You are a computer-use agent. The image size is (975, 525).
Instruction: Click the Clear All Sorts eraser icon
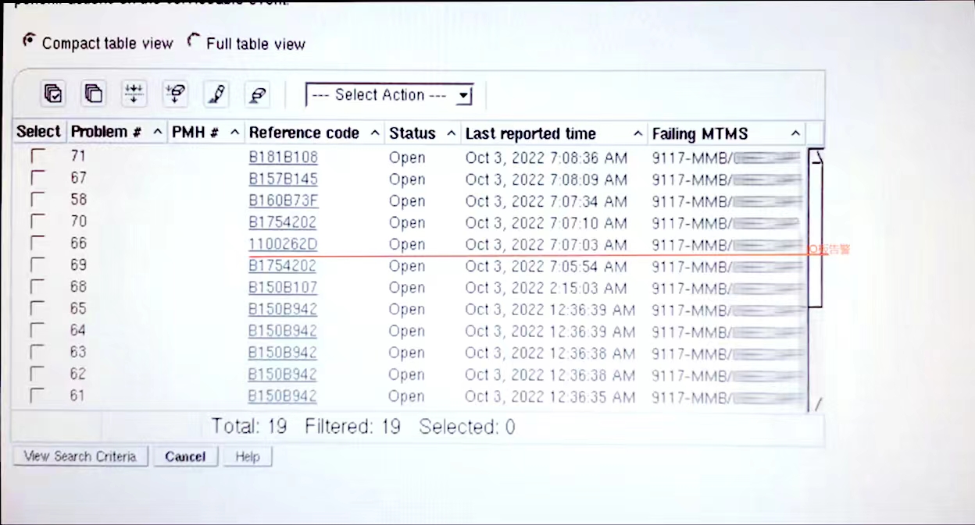tap(256, 94)
